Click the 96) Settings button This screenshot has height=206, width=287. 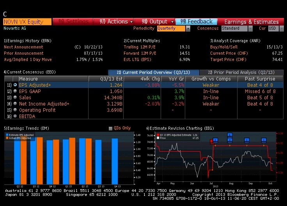pyautogui.click(x=73, y=21)
